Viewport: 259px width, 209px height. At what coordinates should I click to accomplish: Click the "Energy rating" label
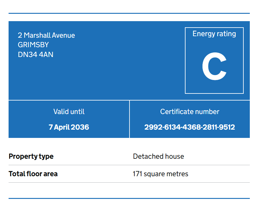point(214,34)
